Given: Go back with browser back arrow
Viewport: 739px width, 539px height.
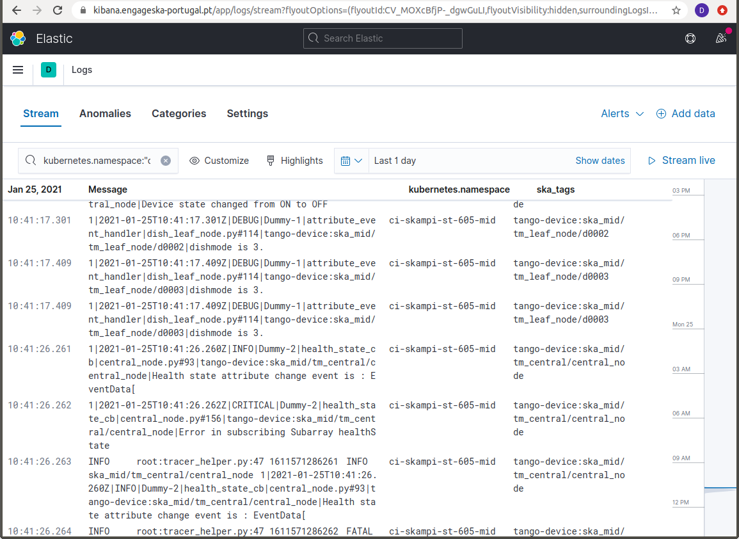Looking at the screenshot, I should pyautogui.click(x=17, y=10).
